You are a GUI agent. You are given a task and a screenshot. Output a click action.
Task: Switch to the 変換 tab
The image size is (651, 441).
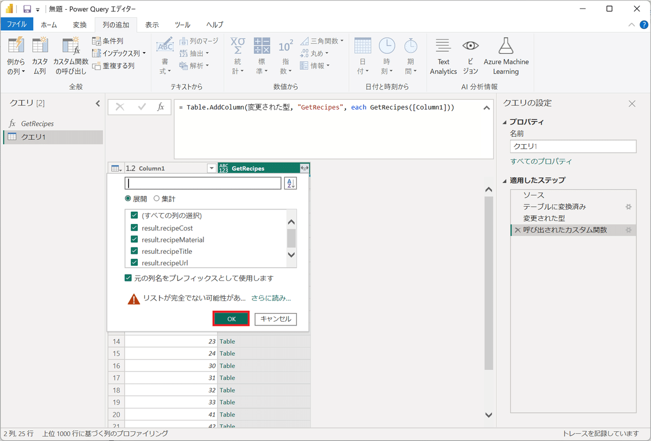(x=80, y=24)
